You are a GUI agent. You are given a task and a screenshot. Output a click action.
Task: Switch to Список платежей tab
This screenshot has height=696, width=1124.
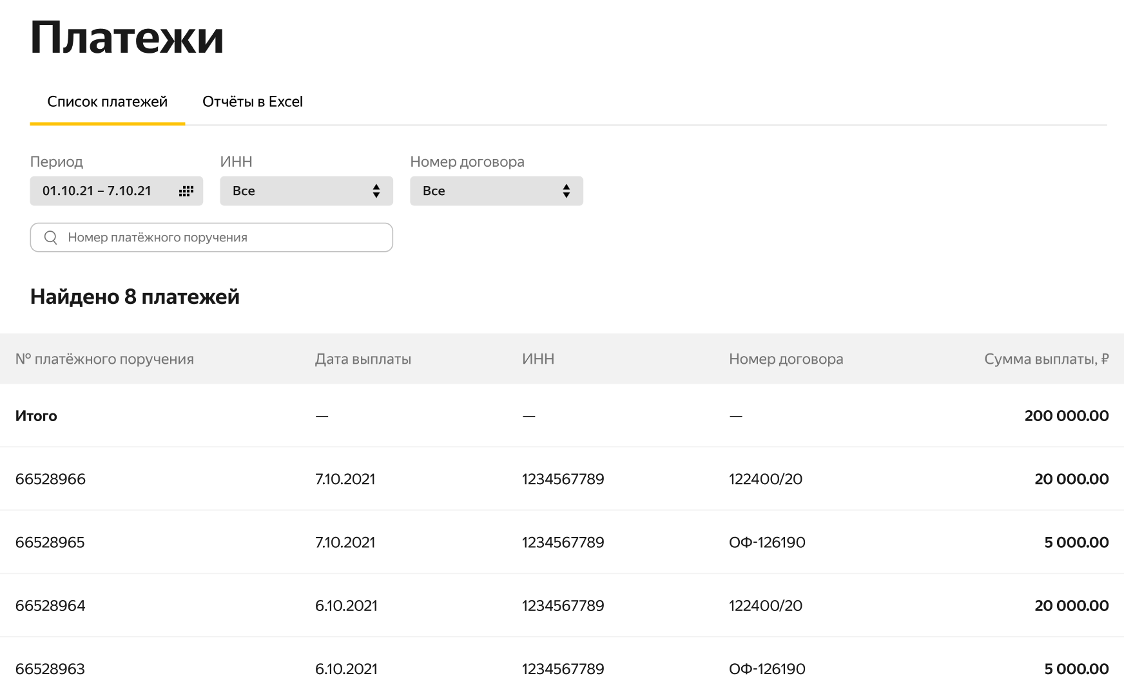[x=108, y=102]
